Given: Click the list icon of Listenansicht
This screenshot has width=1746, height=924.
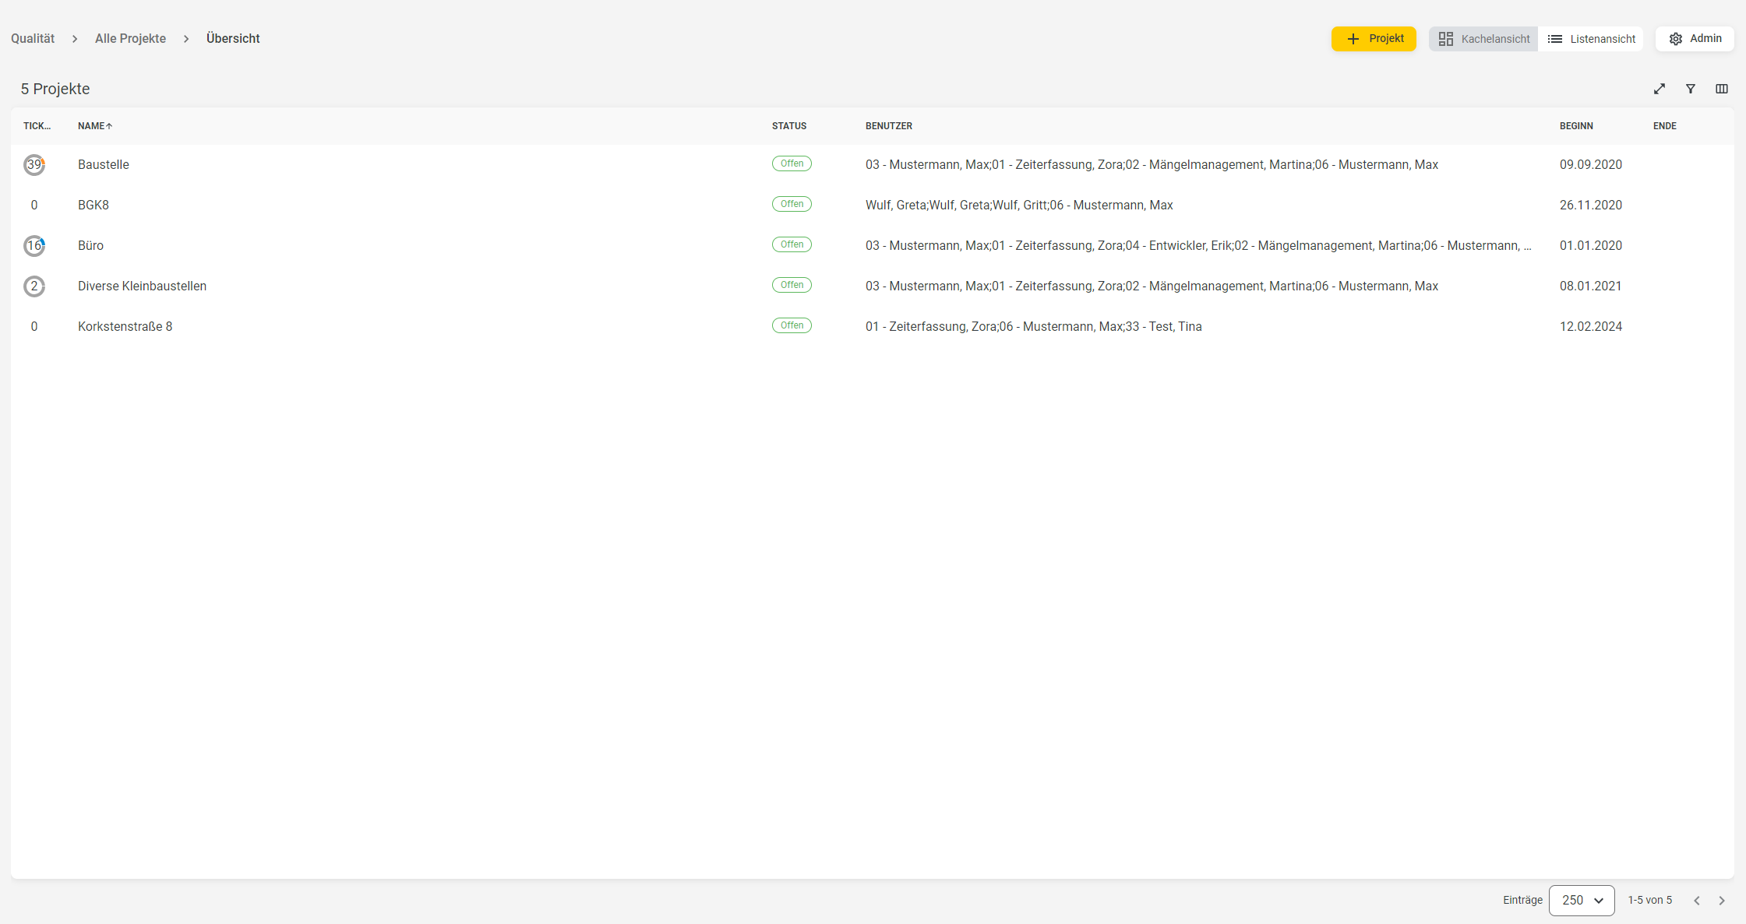Looking at the screenshot, I should (x=1555, y=39).
